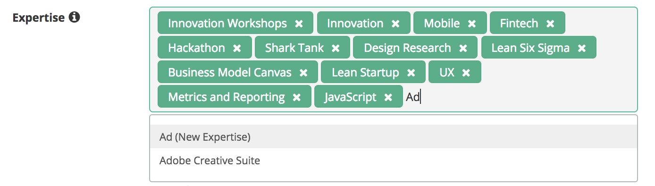The width and height of the screenshot is (655, 186).
Task: Remove the Lean Startup tag
Action: coord(411,73)
